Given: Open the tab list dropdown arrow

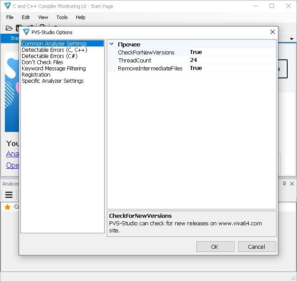Looking at the screenshot, I should pyautogui.click(x=292, y=39).
